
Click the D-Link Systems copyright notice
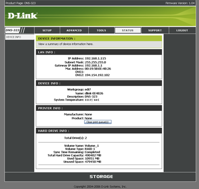point(100,187)
